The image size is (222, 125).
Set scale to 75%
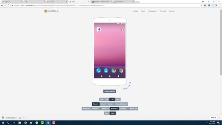pos(112,99)
